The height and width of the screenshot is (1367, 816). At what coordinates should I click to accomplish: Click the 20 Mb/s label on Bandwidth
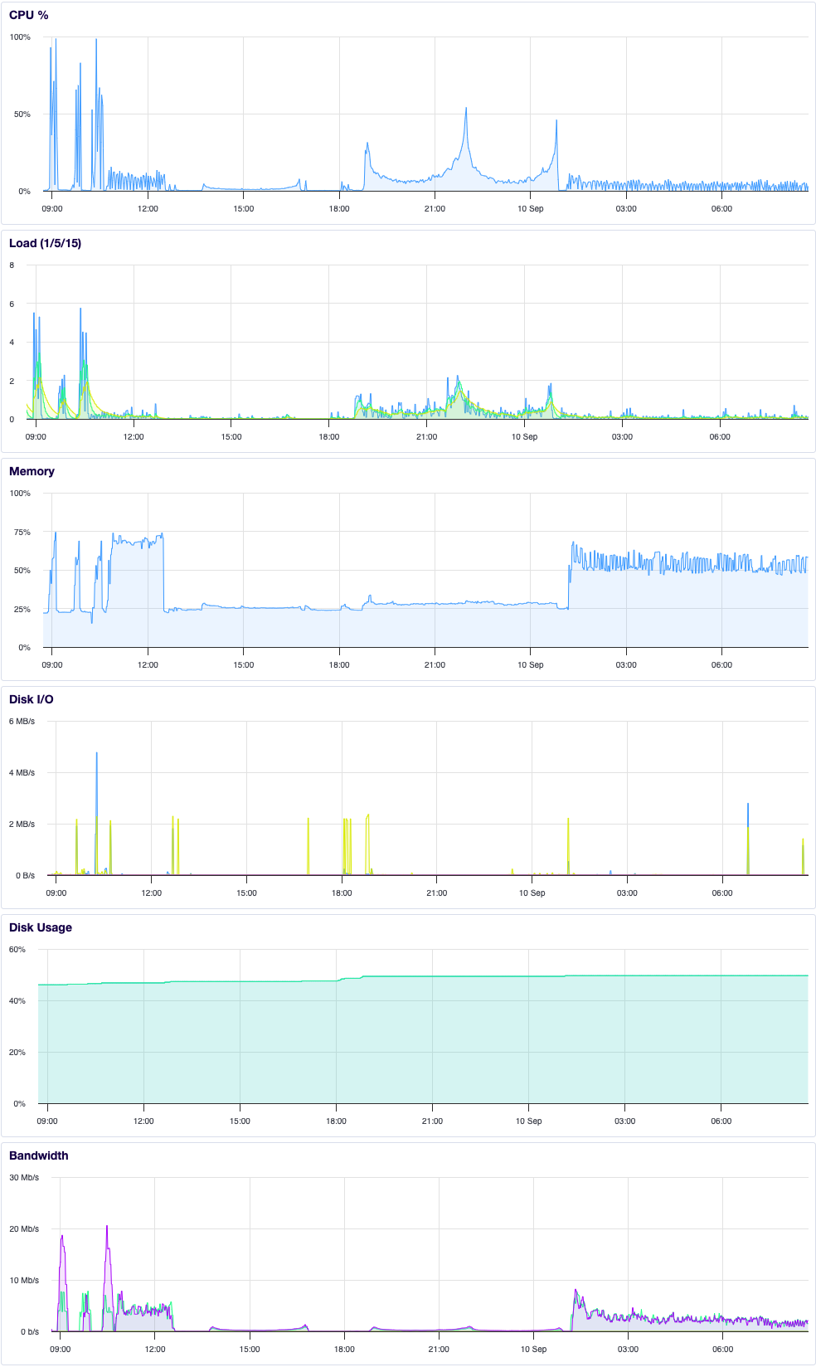coord(24,1229)
